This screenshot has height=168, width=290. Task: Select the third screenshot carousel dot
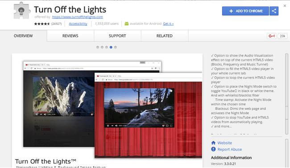[107, 47]
